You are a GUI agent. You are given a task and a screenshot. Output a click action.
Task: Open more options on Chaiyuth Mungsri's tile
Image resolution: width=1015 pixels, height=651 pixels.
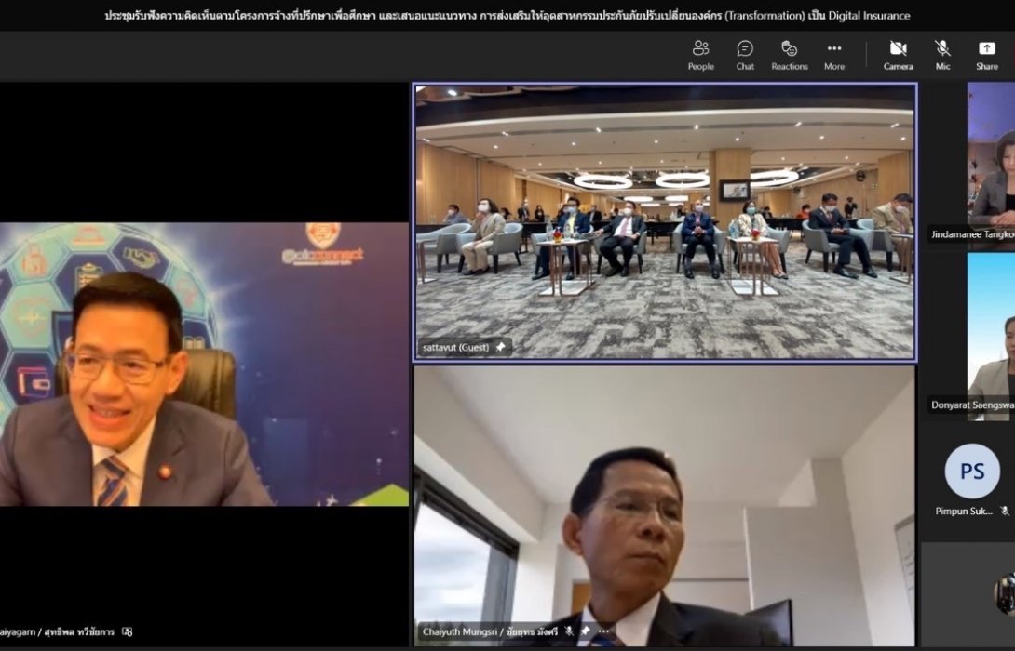click(x=601, y=631)
